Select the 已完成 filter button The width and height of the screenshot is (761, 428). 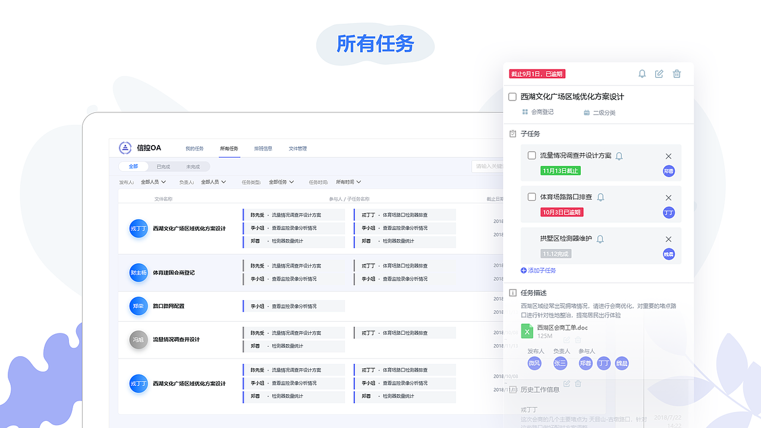click(x=162, y=166)
